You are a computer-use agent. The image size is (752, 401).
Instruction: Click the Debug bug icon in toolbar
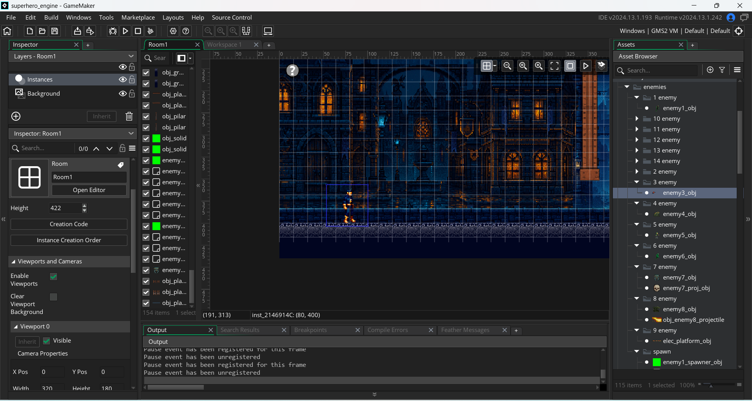(113, 31)
